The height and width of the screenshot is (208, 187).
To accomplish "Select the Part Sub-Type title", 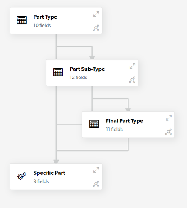I will (87, 69).
